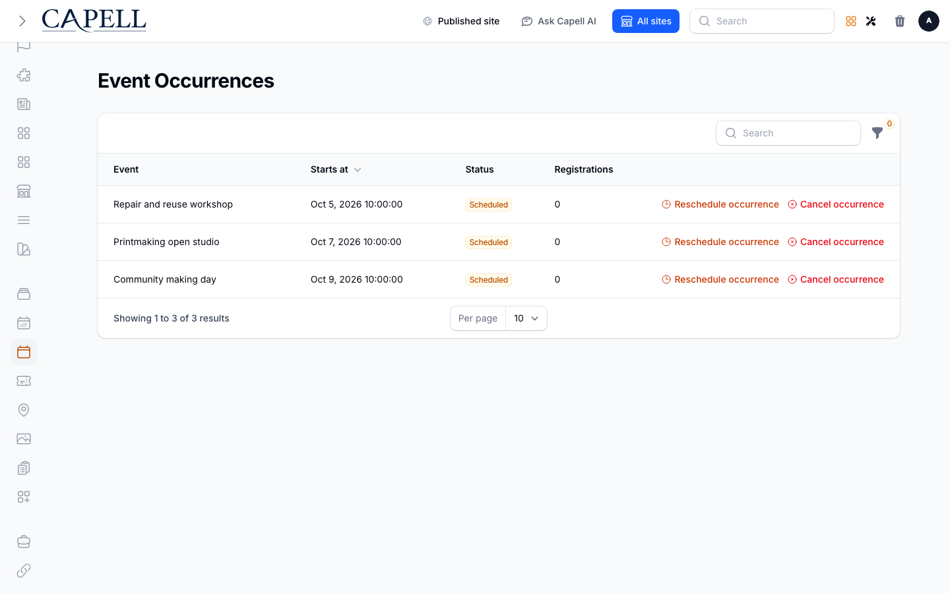The image size is (950, 593).
Task: Open the briefcase icon in the sidebar
Action: point(24,542)
